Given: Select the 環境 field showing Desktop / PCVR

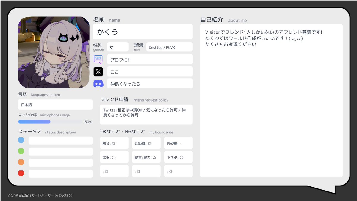Looking at the screenshot, I should pos(170,47).
